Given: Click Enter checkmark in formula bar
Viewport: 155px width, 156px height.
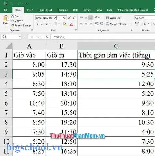Looking at the screenshot, I should click(x=39, y=37).
